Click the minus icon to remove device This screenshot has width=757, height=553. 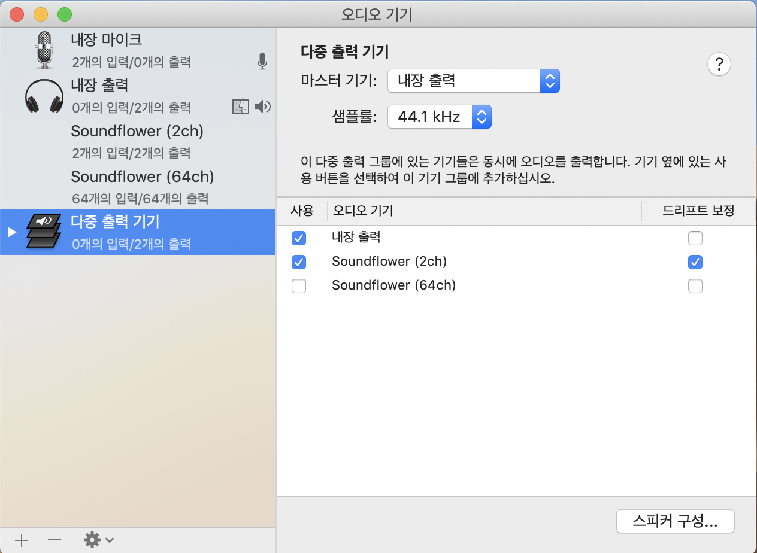[x=54, y=540]
